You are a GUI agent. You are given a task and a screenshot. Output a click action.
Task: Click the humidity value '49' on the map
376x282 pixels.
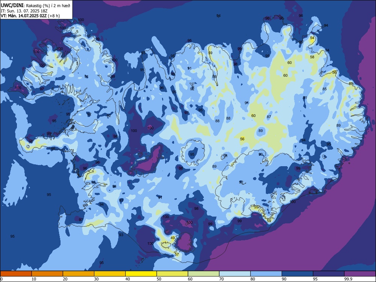173,238
